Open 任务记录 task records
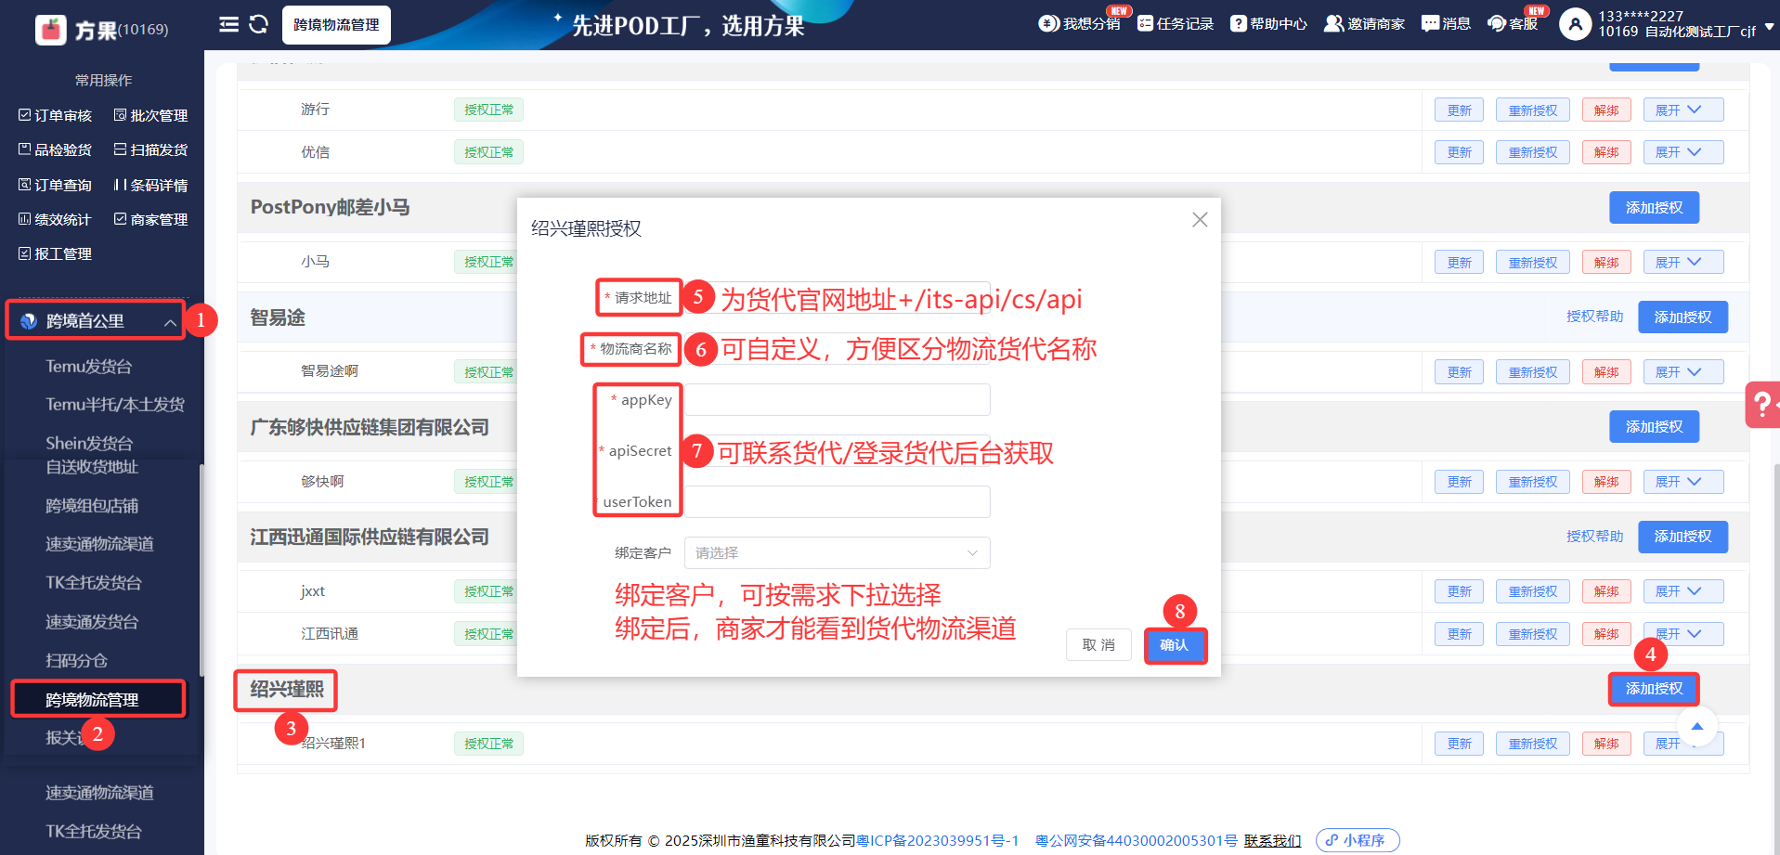Screen dimensions: 1780x855 (x=1176, y=23)
